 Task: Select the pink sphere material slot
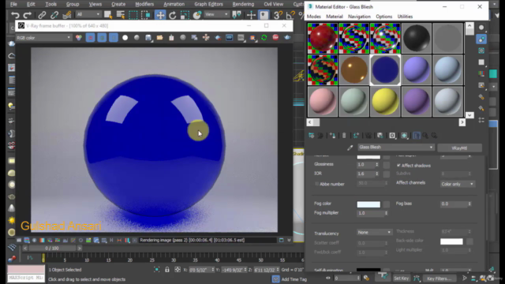coord(323,102)
